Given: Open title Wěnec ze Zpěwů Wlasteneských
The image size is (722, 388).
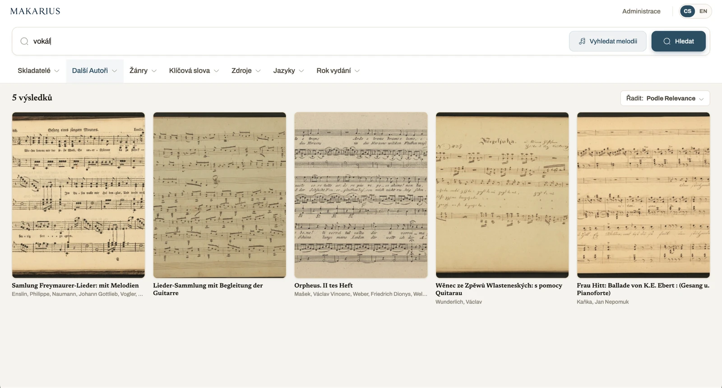Looking at the screenshot, I should 499,289.
